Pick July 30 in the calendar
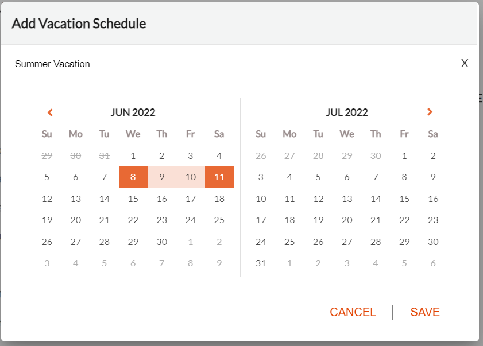Viewport: 483px width, 346px height. click(433, 242)
